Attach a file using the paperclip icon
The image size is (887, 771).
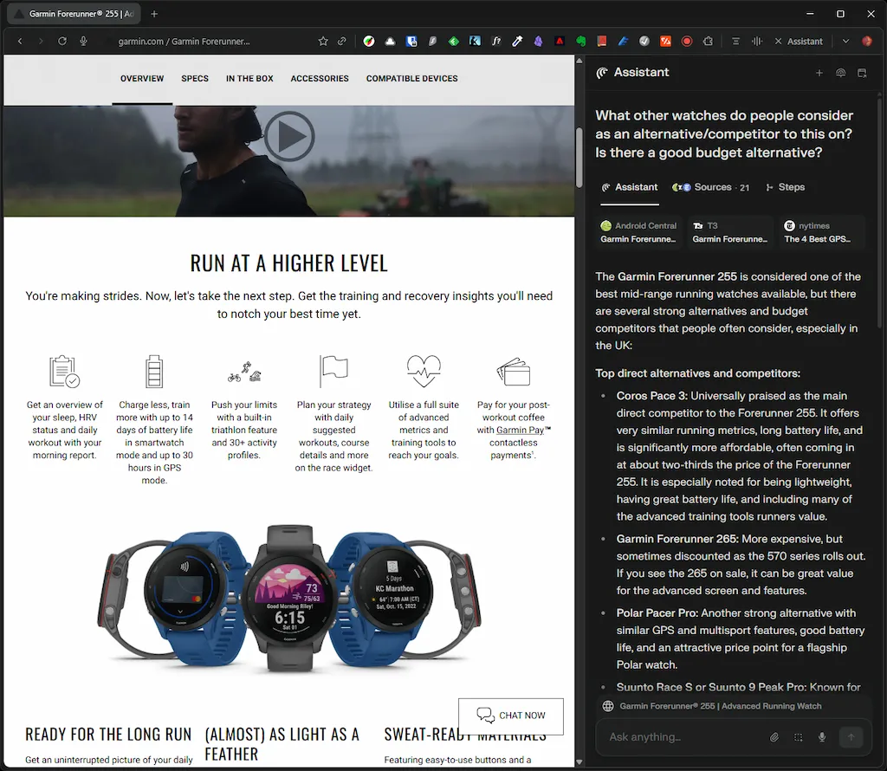click(776, 737)
